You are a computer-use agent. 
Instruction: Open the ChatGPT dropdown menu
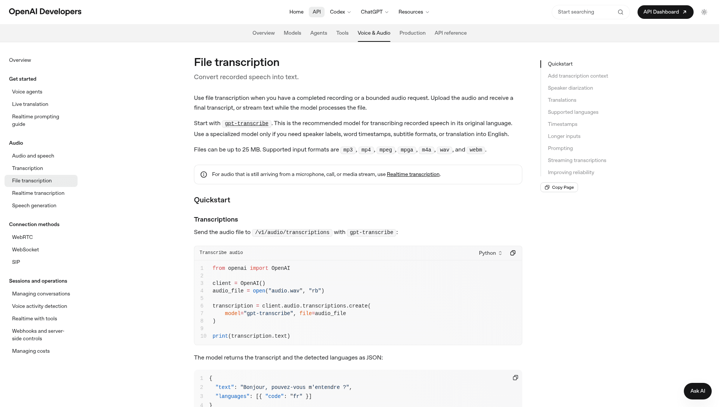(x=374, y=12)
